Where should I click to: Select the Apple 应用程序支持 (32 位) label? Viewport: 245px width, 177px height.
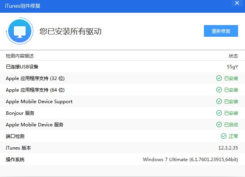(35, 78)
